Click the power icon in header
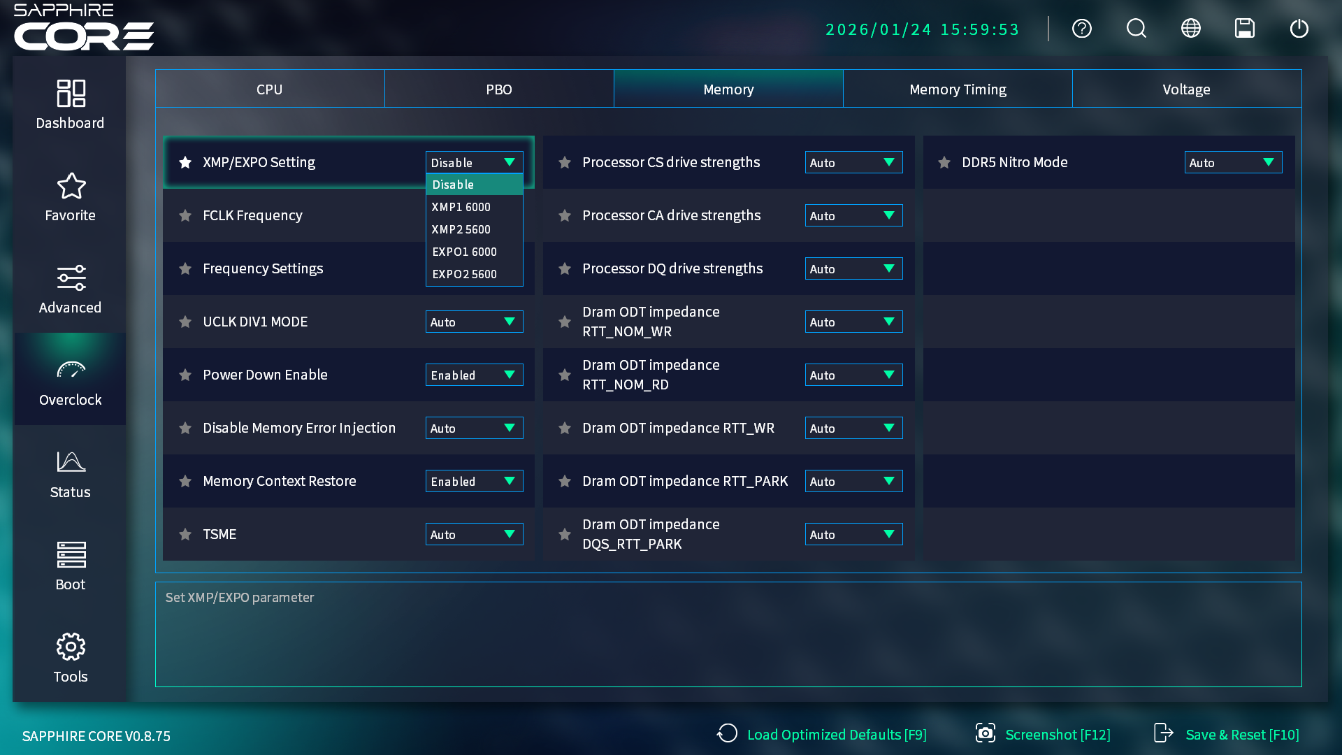This screenshot has width=1342, height=755. (x=1299, y=29)
